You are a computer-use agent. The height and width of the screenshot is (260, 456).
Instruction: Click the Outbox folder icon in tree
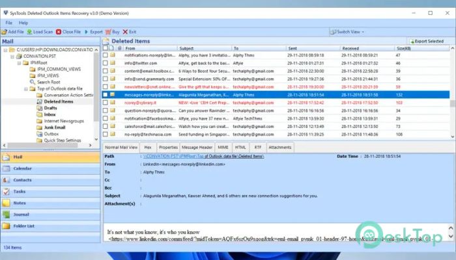pyautogui.click(x=40, y=134)
